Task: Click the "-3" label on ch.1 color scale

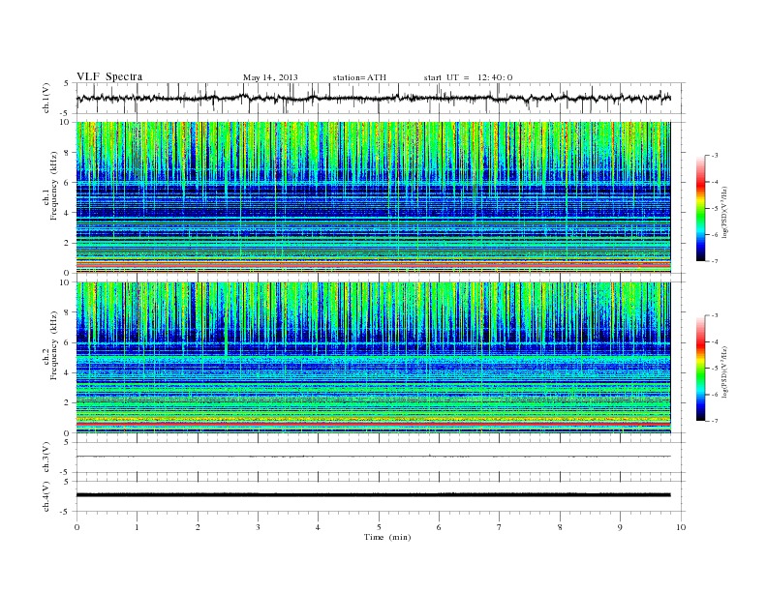Action: (x=715, y=156)
